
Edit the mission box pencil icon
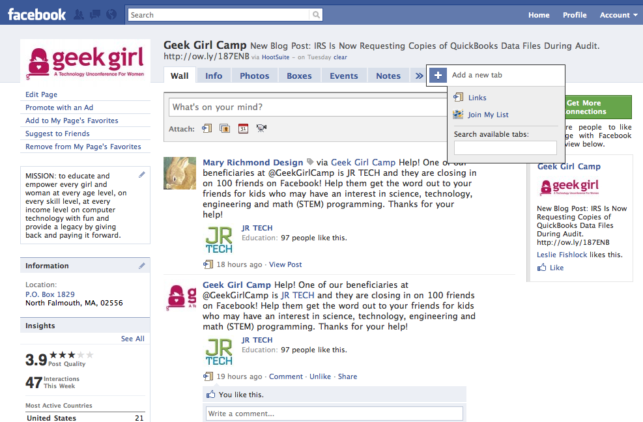point(142,175)
